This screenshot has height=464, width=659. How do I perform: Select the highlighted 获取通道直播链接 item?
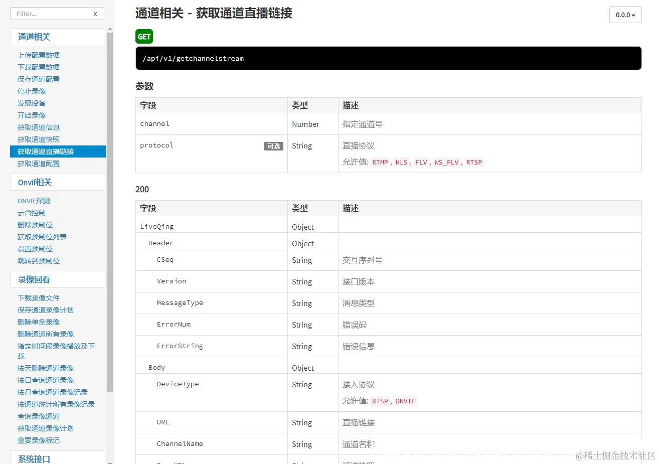click(58, 151)
